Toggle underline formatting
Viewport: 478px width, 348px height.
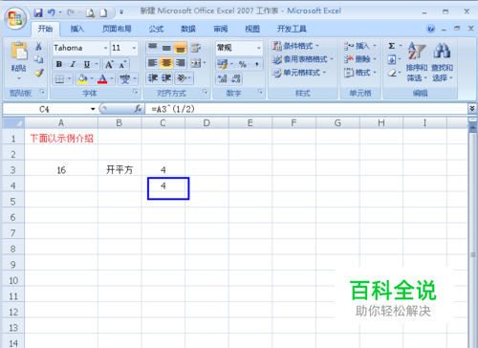[x=86, y=64]
